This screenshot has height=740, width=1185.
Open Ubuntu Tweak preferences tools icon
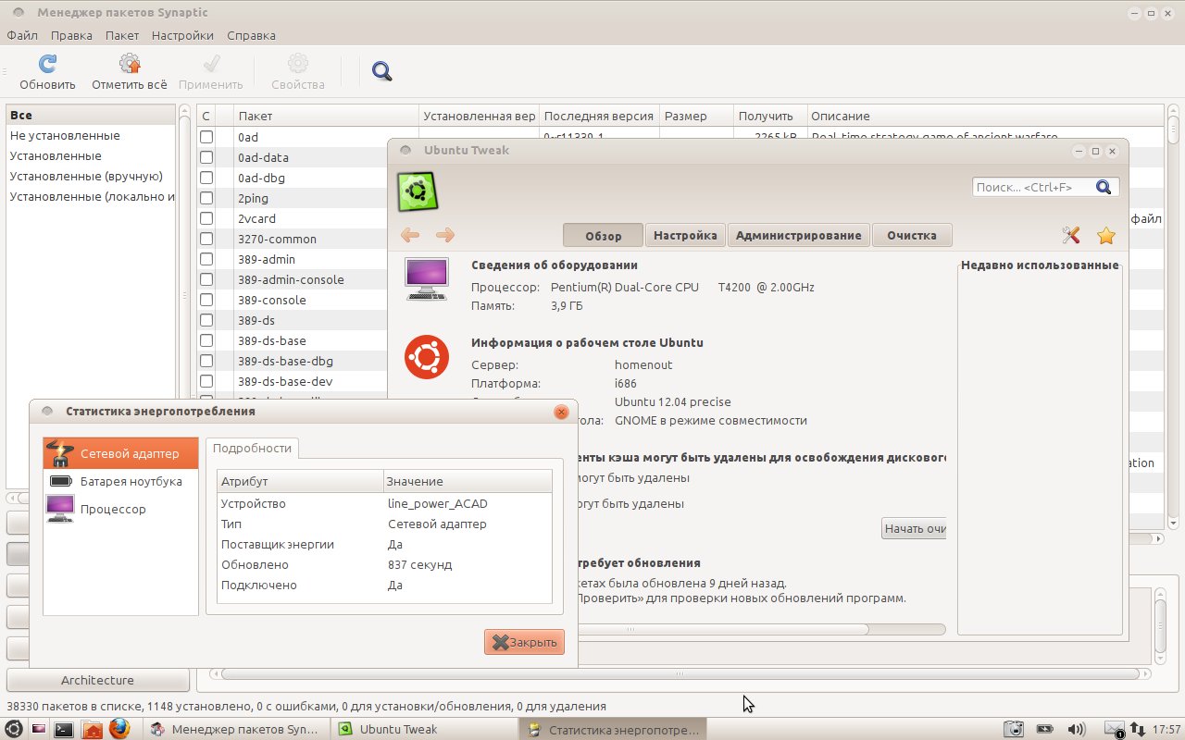(x=1071, y=235)
